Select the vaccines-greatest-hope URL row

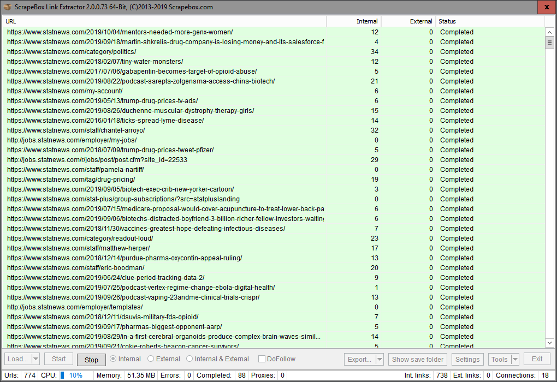[274, 229]
